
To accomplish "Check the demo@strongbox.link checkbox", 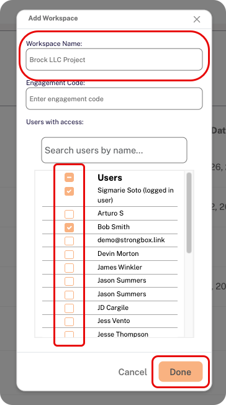I will tap(69, 241).
